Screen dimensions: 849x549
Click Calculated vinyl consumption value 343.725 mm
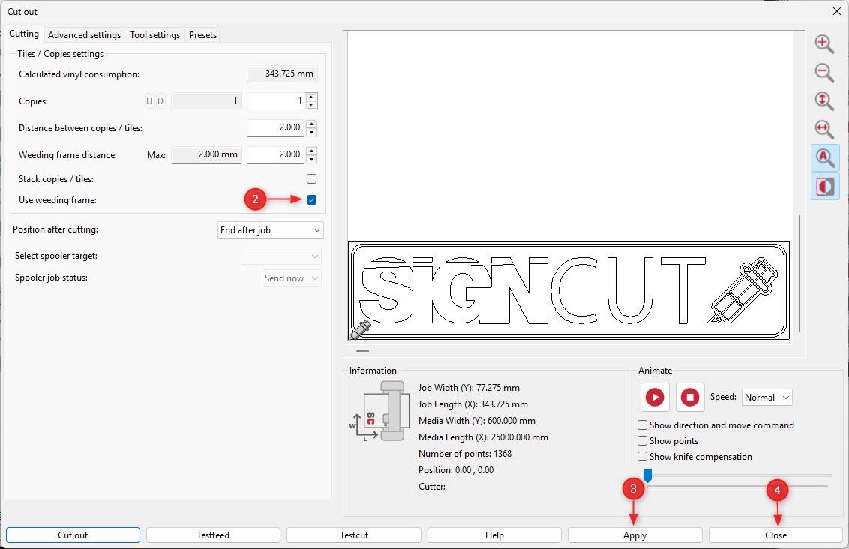(282, 73)
